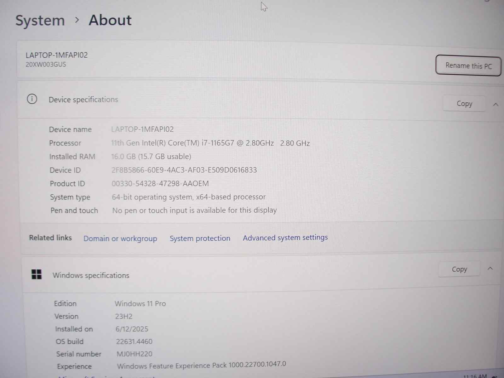The width and height of the screenshot is (504, 378).
Task: Open Advanced system settings
Action: pyautogui.click(x=285, y=238)
